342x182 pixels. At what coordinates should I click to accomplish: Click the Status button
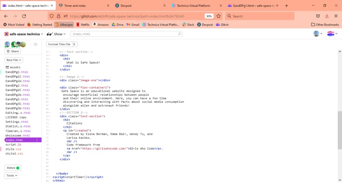pos(13,168)
